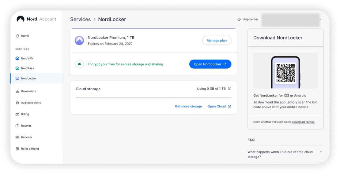
Task: Click the Cloud storage info icon
Action: click(x=229, y=89)
